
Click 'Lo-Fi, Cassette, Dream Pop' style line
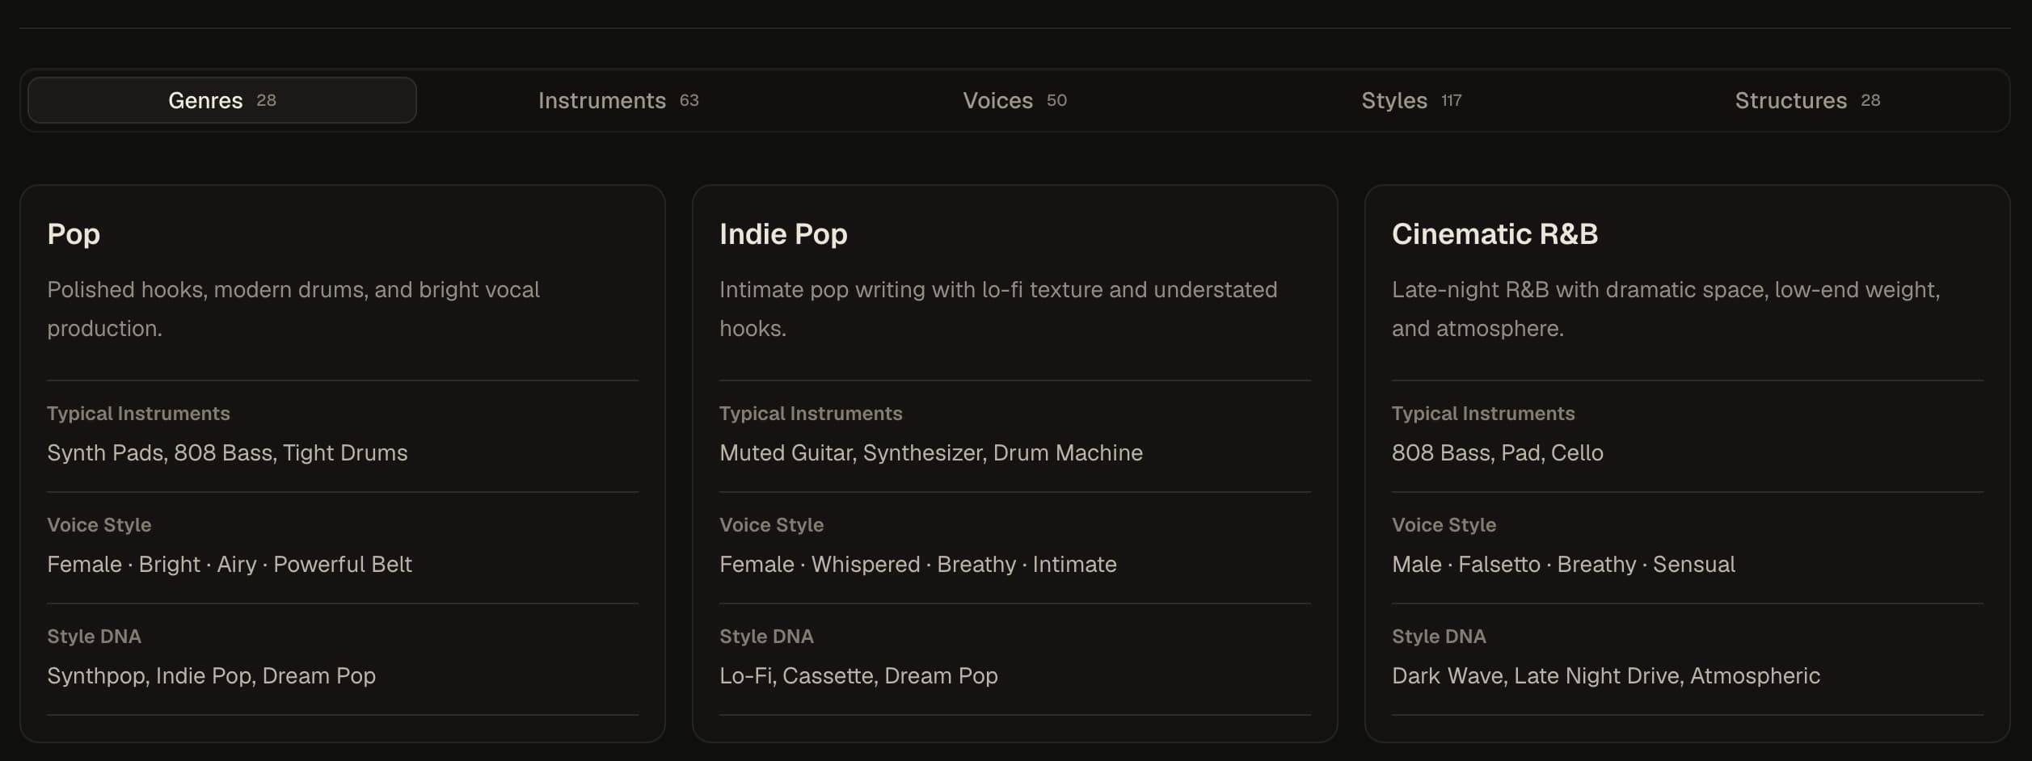pyautogui.click(x=858, y=675)
